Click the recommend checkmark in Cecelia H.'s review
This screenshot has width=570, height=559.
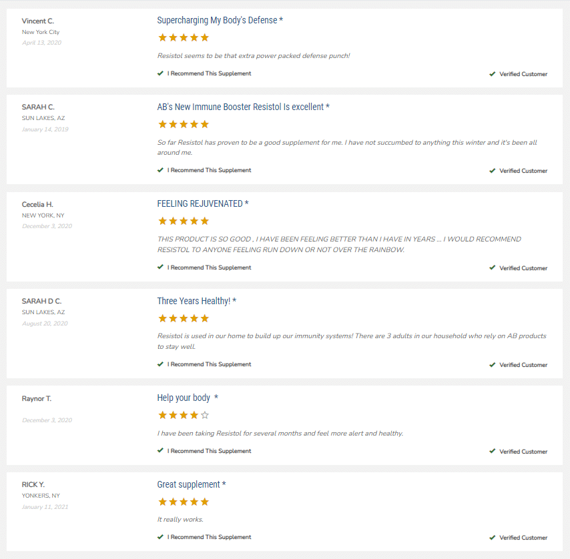click(x=160, y=267)
